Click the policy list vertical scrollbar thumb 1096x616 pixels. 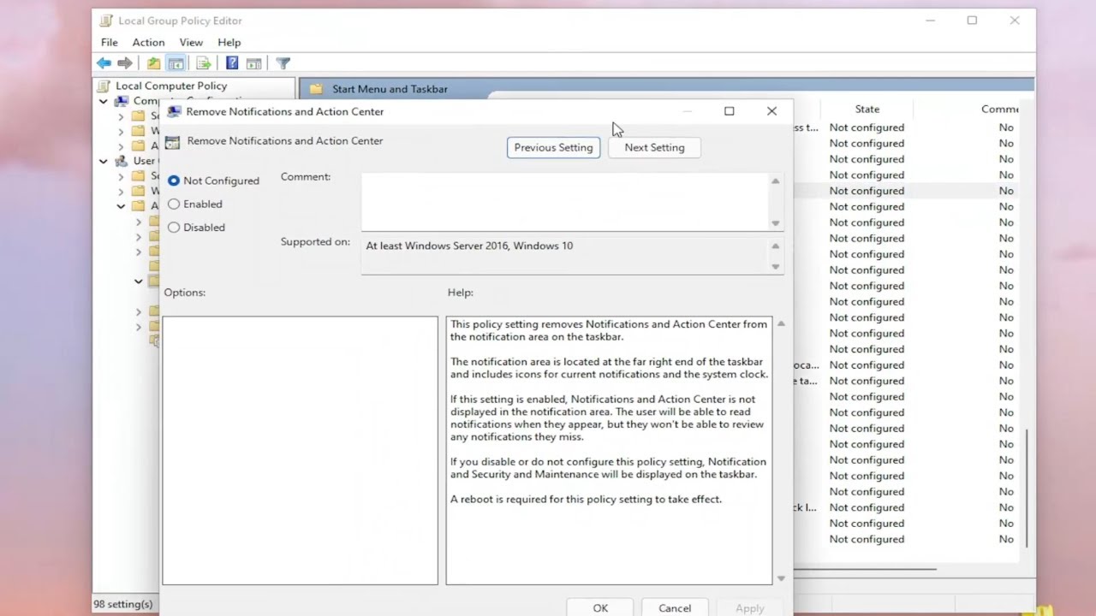[1027, 488]
